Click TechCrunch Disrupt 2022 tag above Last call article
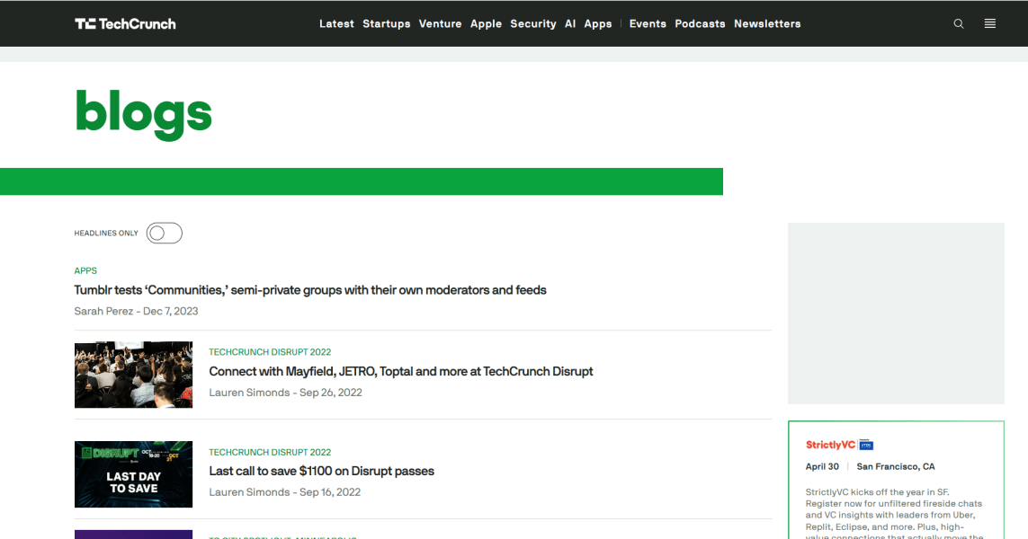The width and height of the screenshot is (1028, 539). click(x=270, y=452)
